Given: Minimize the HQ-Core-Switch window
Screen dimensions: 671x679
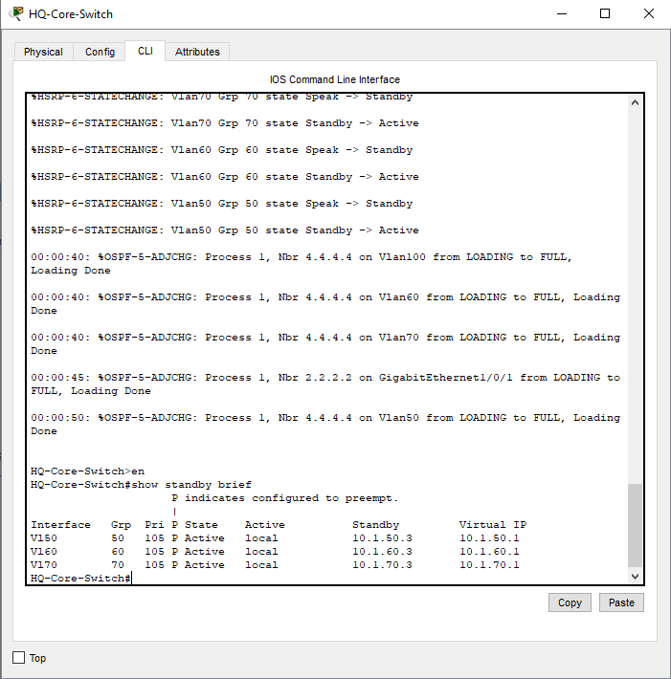Looking at the screenshot, I should tap(561, 13).
